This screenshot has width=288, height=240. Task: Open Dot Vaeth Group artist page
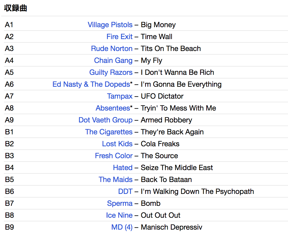(x=106, y=120)
